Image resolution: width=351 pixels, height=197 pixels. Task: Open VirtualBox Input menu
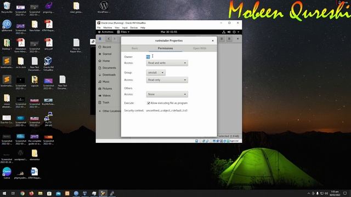[124, 28]
